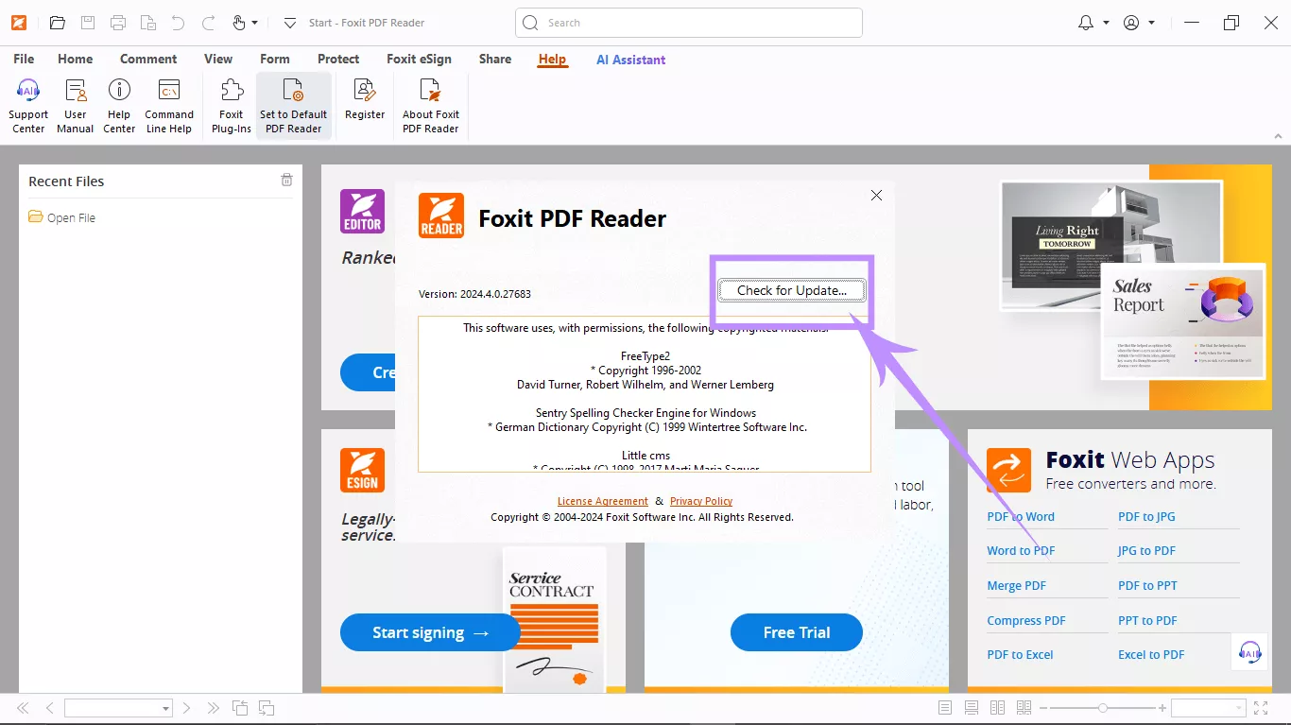
Task: Open the Support Center from the ribbon
Action: coord(28,106)
